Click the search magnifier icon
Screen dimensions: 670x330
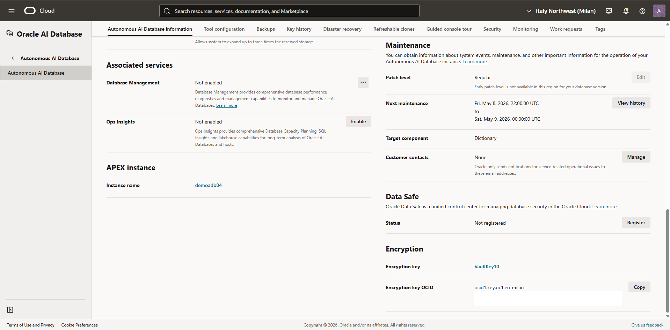coord(167,11)
